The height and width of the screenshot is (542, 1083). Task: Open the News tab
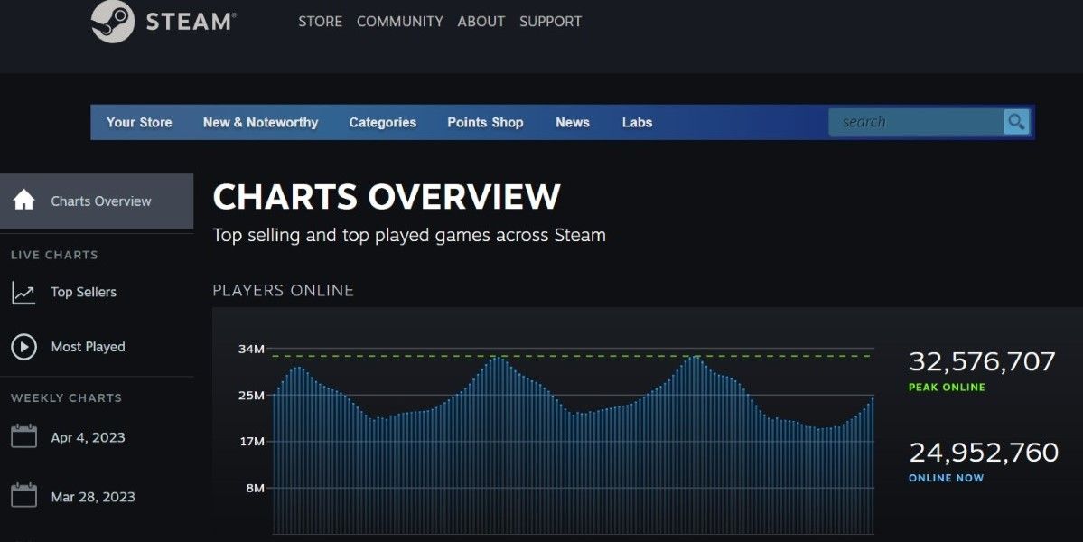573,122
